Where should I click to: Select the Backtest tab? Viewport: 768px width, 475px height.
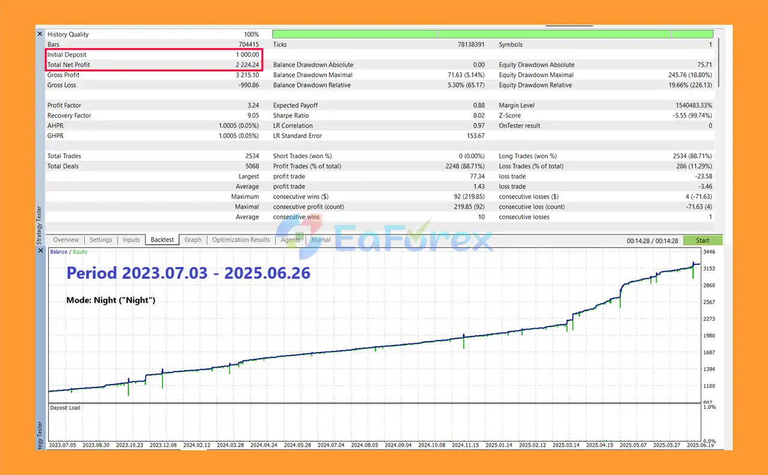162,240
